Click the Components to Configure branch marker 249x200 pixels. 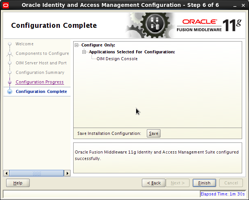tap(10, 54)
